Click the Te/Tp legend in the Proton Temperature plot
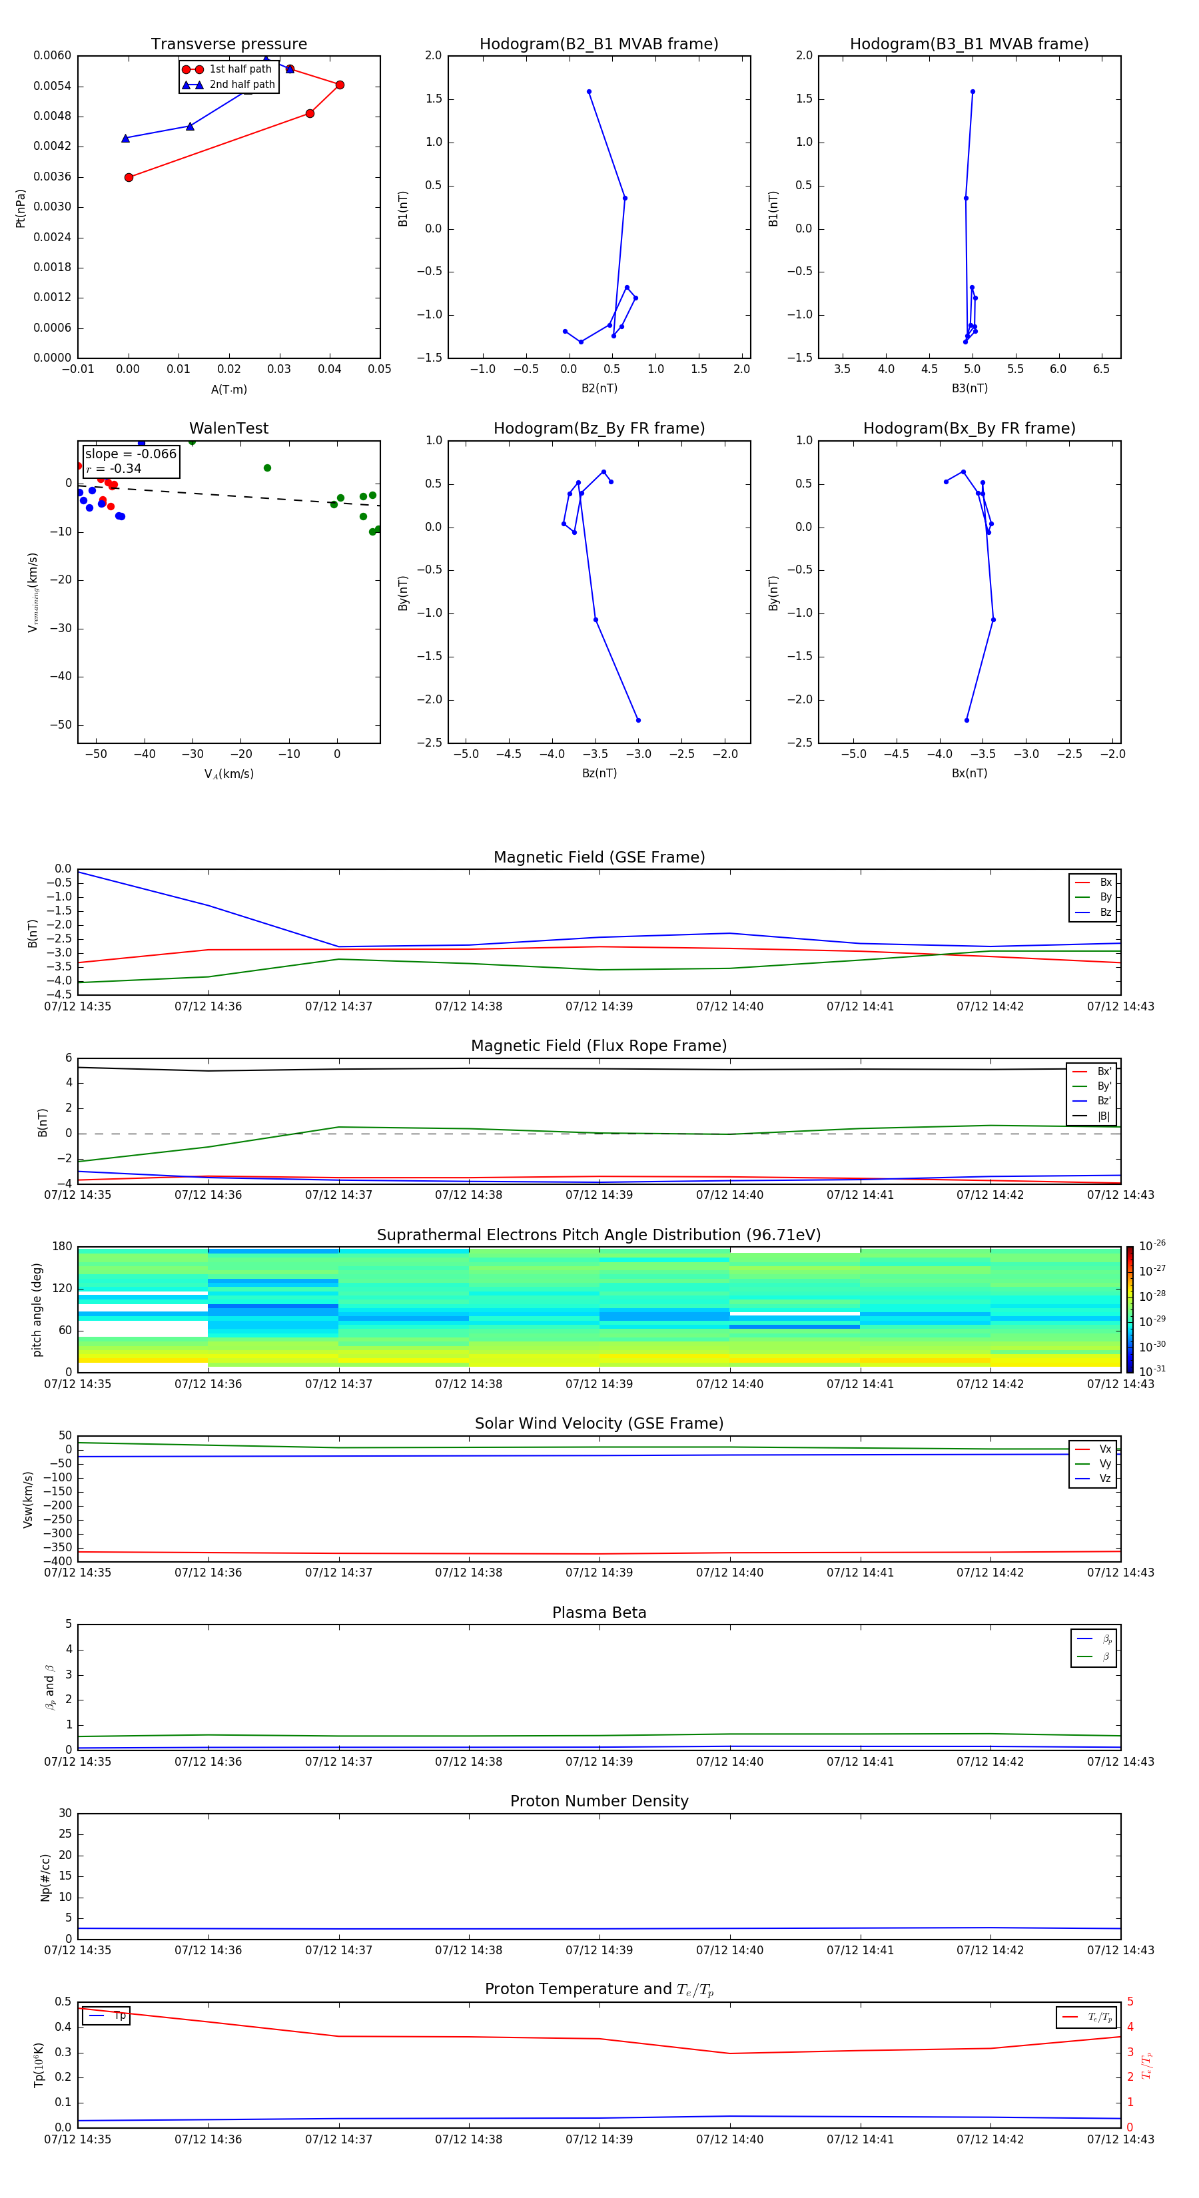The width and height of the screenshot is (1199, 2198). point(1086,2017)
